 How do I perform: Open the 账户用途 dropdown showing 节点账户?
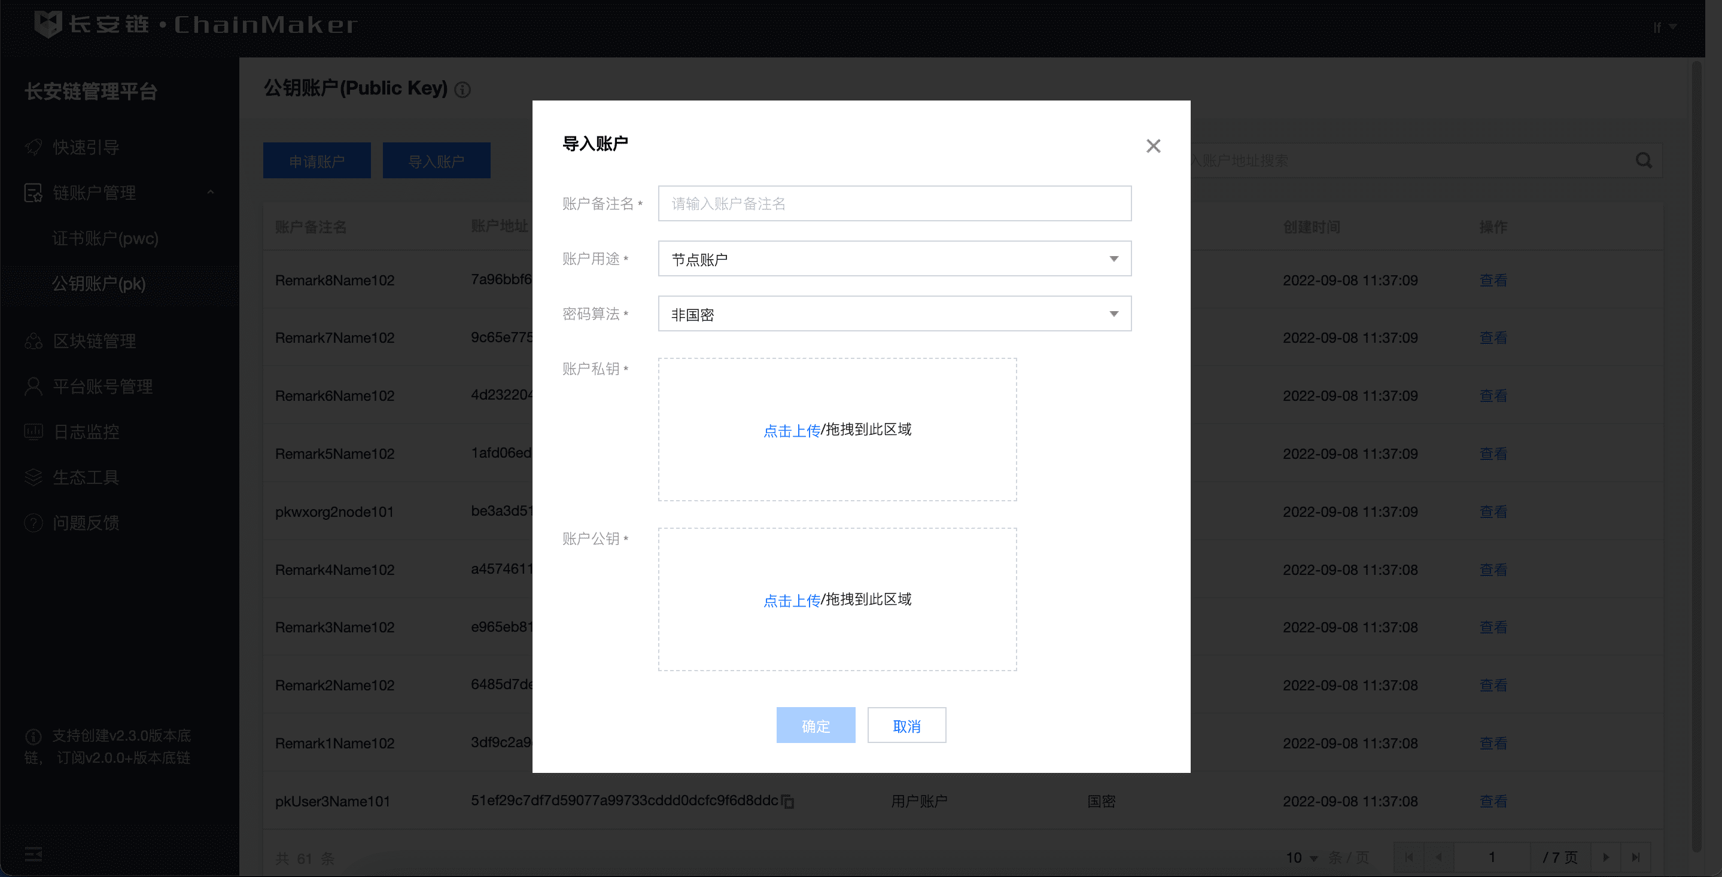(x=894, y=258)
